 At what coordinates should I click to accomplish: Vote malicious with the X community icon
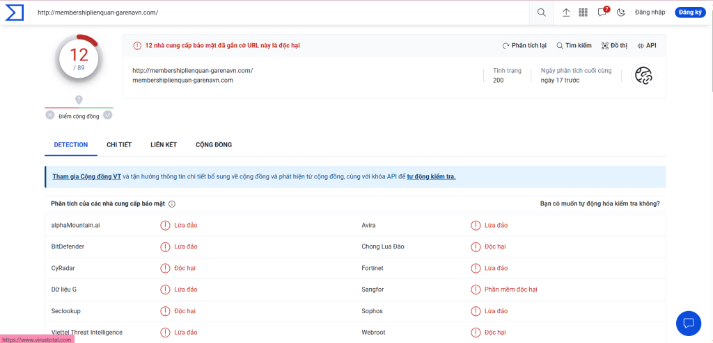50,115
